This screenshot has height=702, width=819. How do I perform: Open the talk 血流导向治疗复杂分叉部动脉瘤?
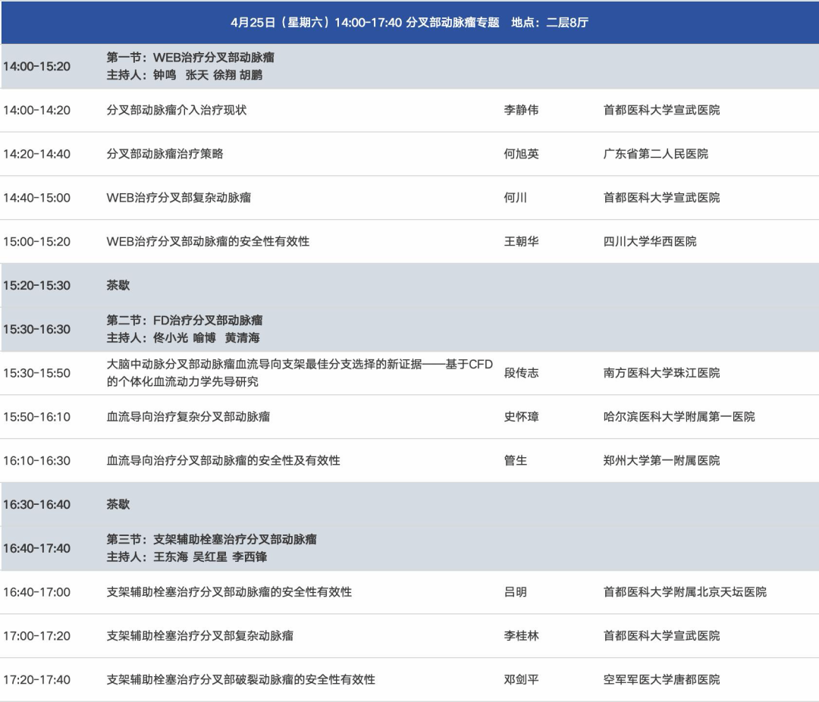point(188,417)
